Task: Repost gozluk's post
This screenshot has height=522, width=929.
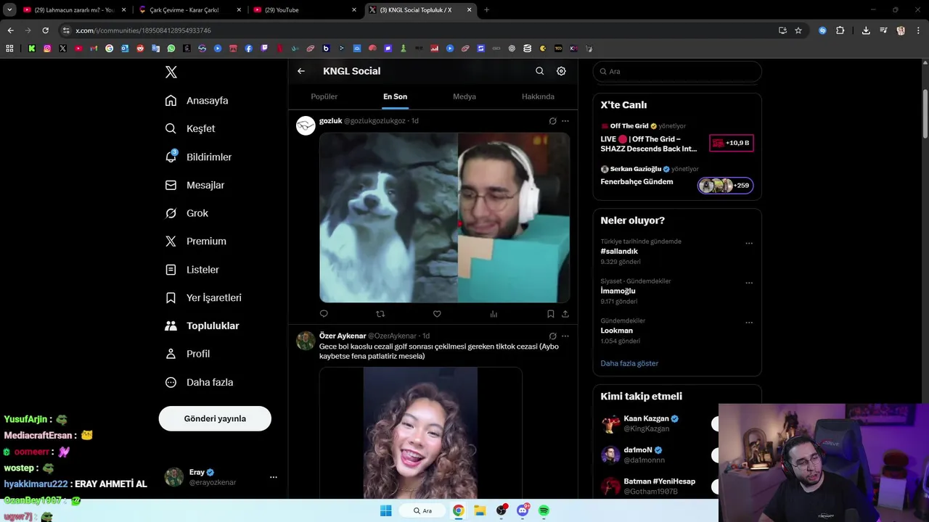Action: click(x=380, y=314)
